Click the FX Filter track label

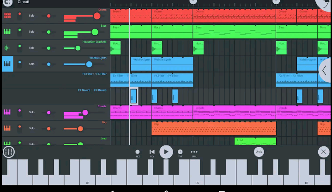[95, 74]
